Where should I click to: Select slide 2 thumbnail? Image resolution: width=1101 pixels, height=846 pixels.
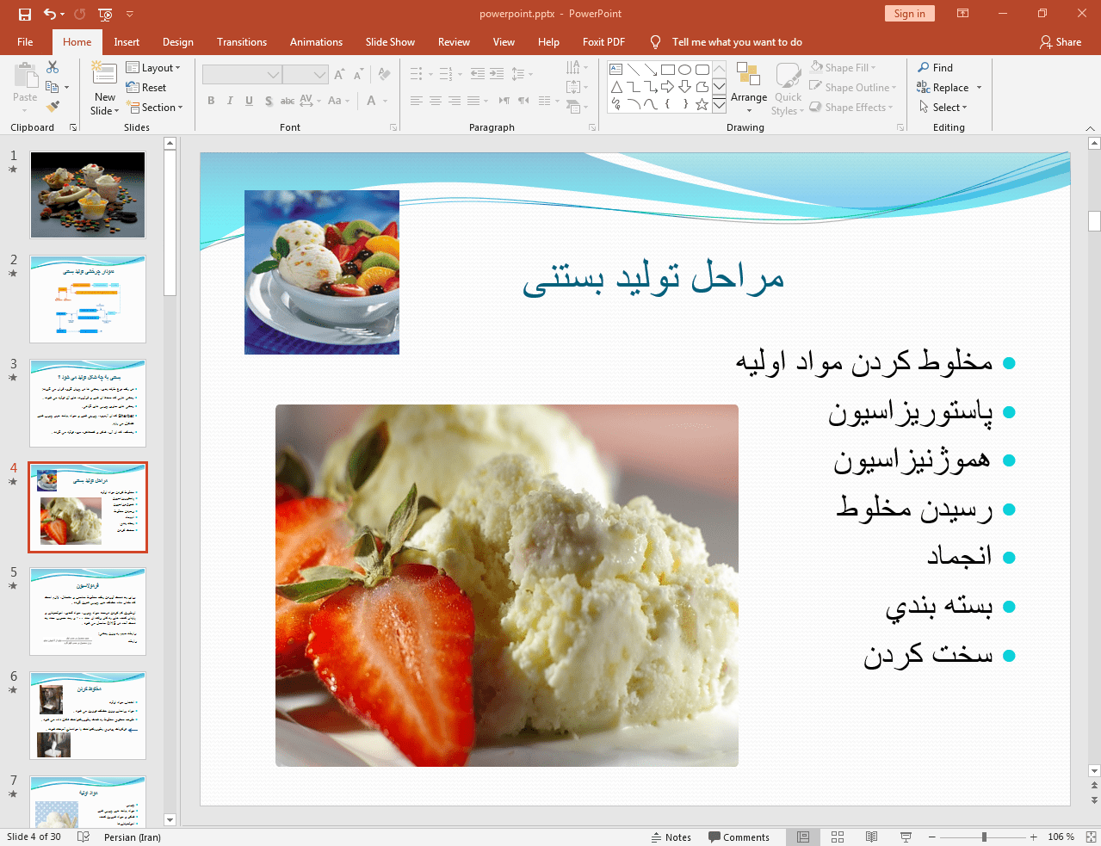click(88, 299)
